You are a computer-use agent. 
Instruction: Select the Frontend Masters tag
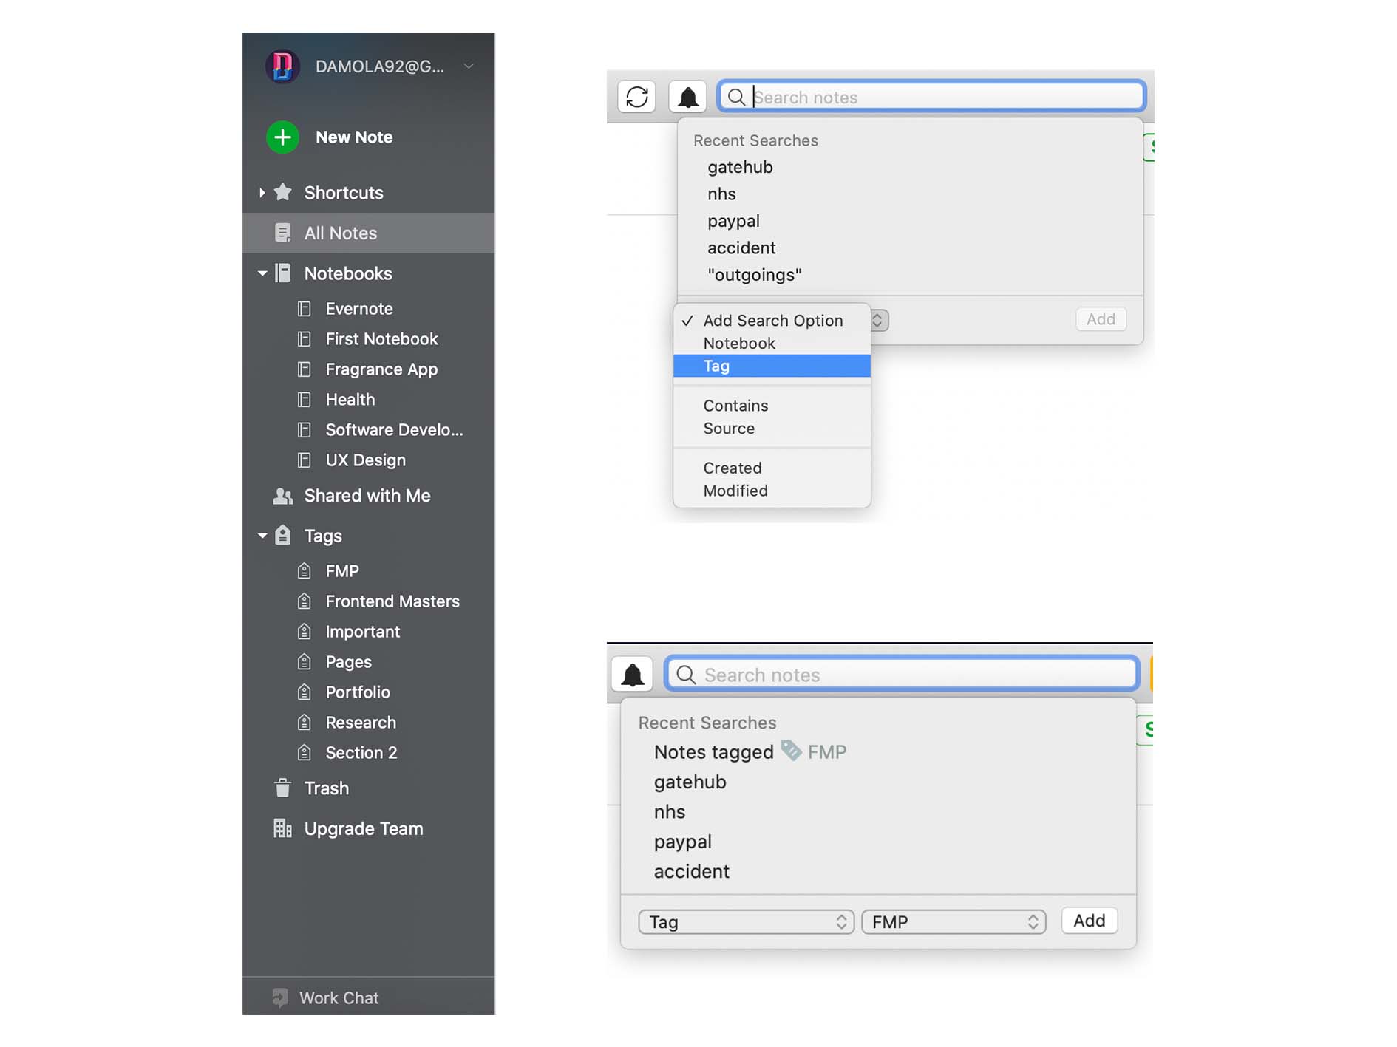coord(392,601)
